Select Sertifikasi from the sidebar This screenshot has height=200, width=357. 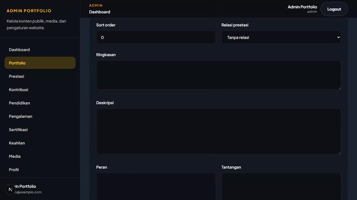40,130
